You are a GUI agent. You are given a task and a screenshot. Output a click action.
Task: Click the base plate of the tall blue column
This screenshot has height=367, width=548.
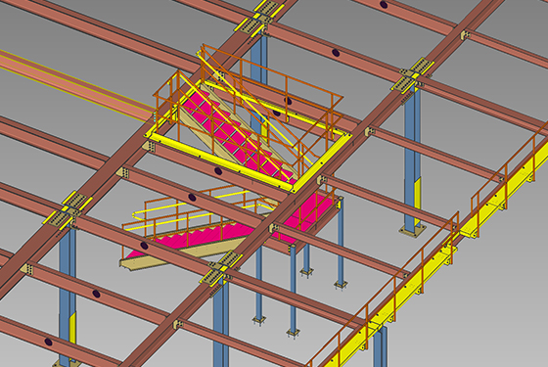(413, 231)
